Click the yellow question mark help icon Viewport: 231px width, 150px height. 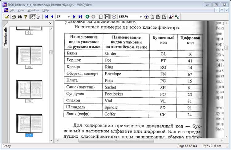[x=26, y=17]
